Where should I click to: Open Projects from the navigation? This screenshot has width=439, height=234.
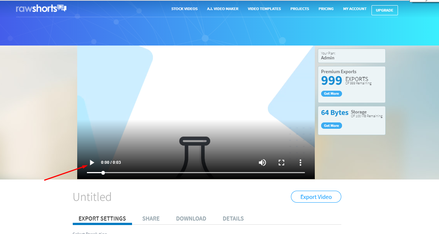click(x=300, y=9)
